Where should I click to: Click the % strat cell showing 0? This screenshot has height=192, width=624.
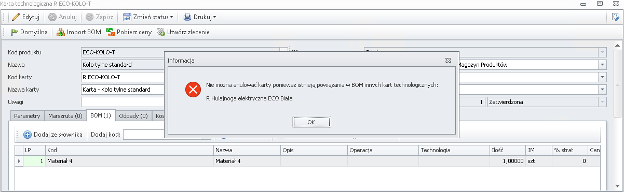click(569, 161)
